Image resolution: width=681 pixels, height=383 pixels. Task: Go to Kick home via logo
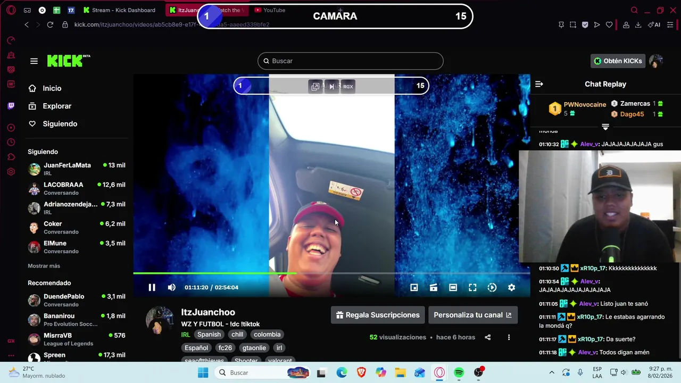pos(68,61)
